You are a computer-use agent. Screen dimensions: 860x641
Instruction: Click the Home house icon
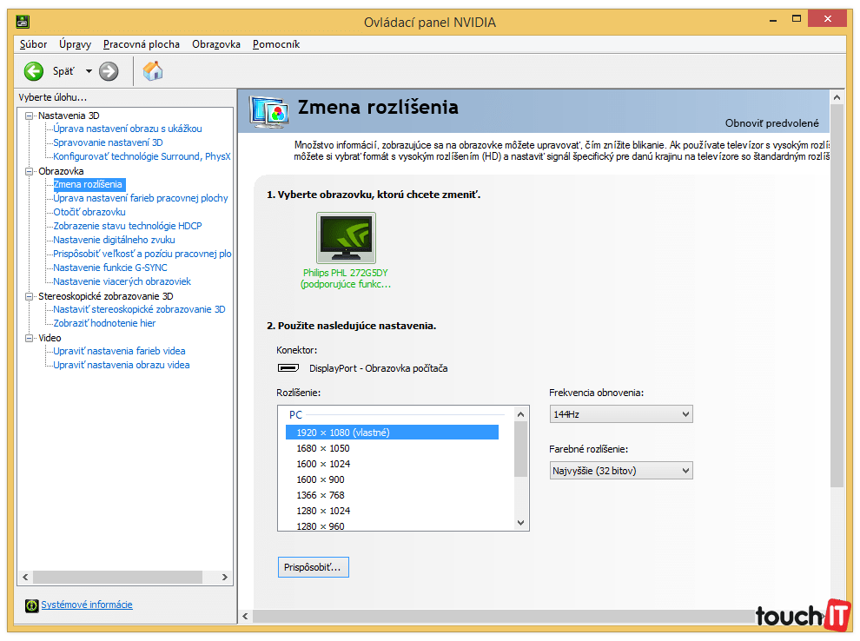[x=153, y=71]
